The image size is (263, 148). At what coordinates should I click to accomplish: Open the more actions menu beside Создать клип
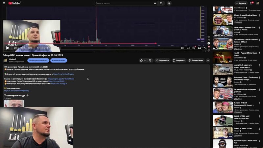[208, 61]
